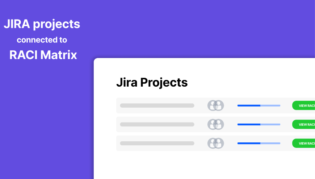Click the third project's progress bar
The image size is (315, 179).
[x=259, y=143]
